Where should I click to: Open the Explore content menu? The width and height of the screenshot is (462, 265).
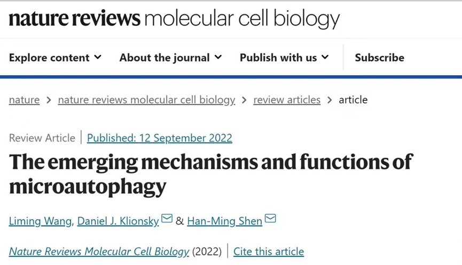click(49, 58)
